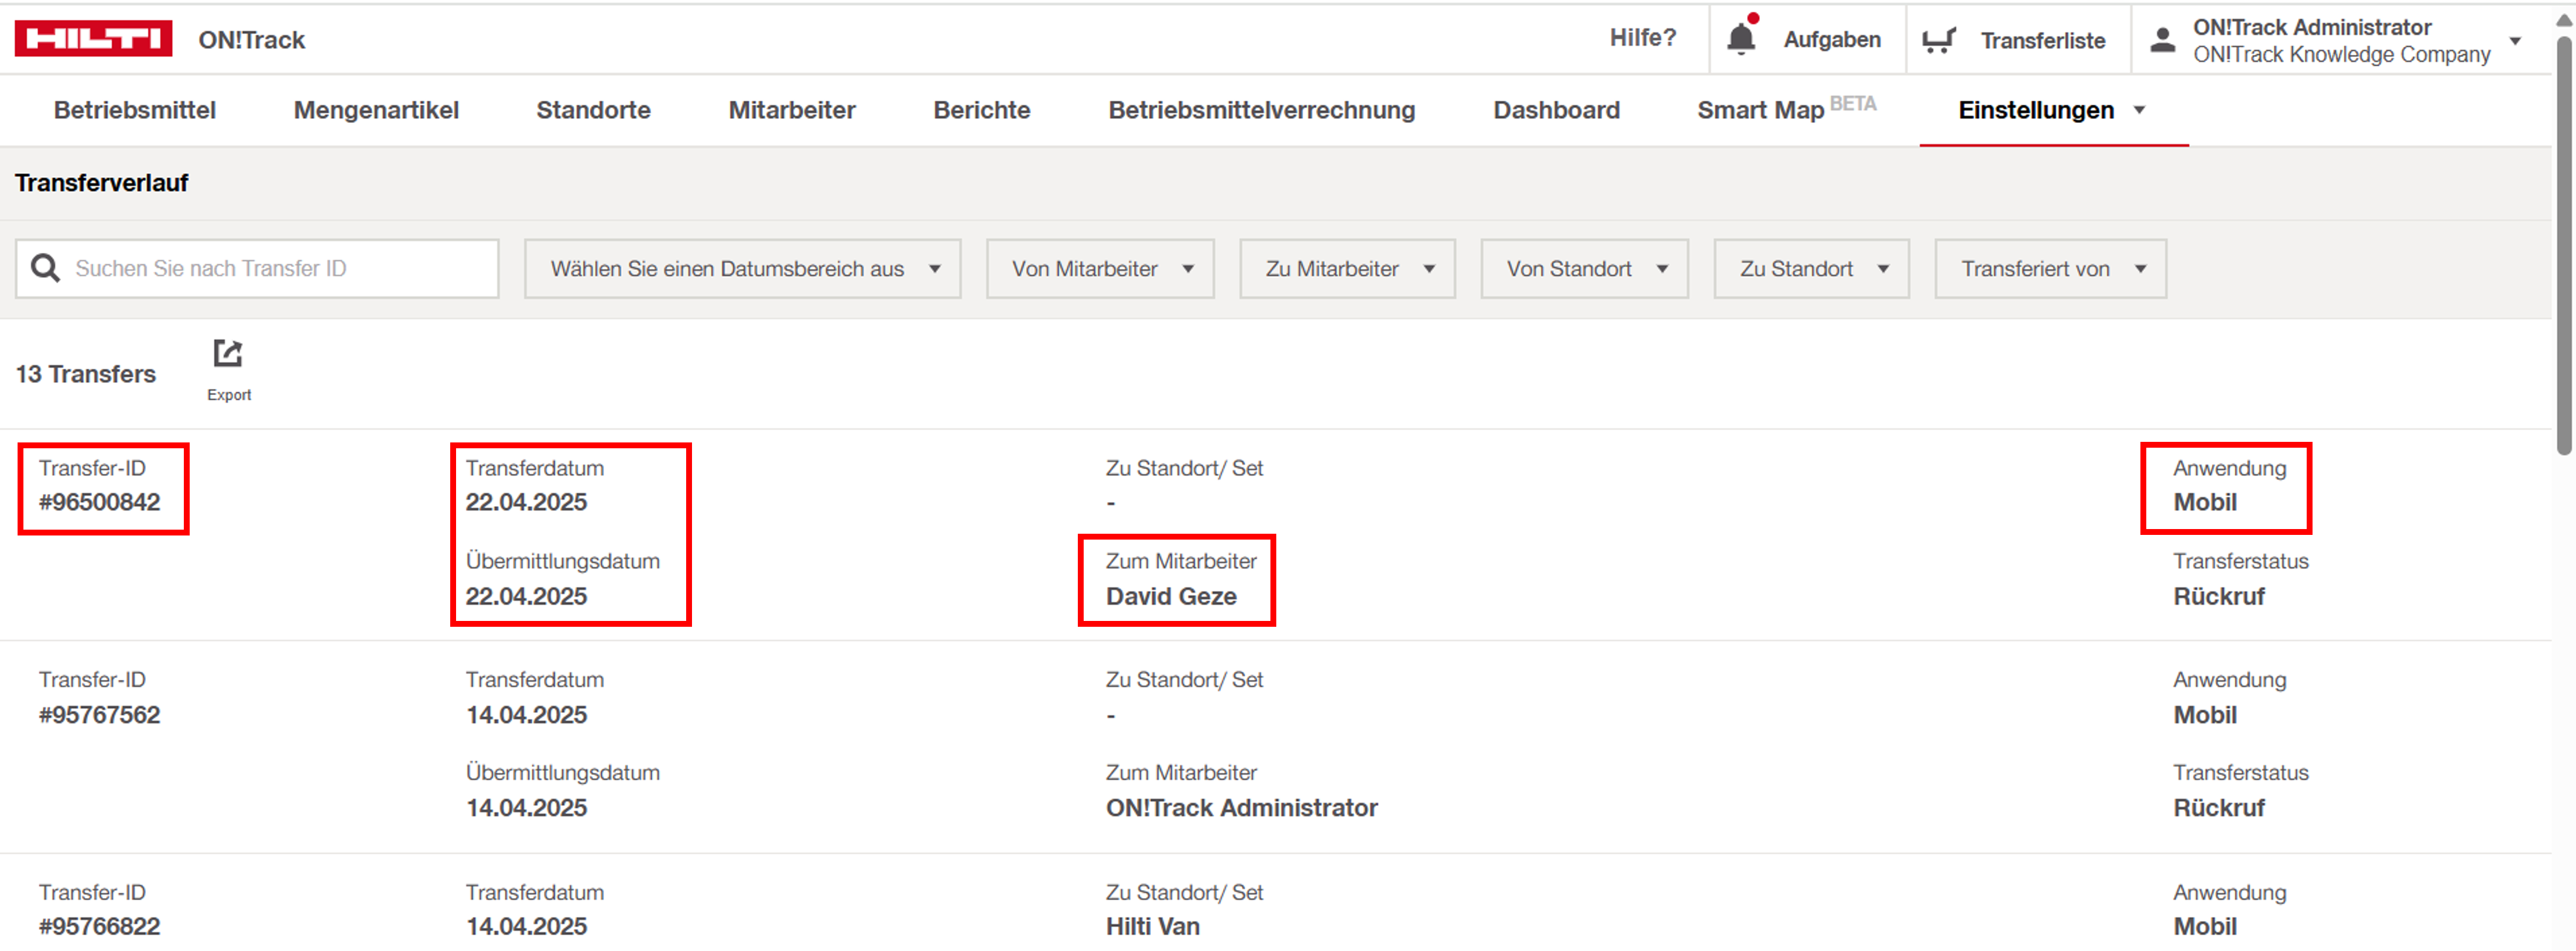Click the Hilti logo
The width and height of the screenshot is (2576, 951).
93,39
